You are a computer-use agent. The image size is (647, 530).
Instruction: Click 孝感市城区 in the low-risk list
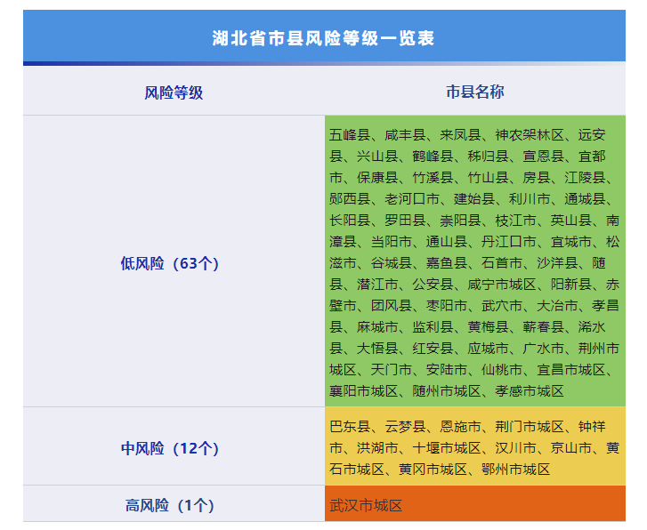pos(530,390)
